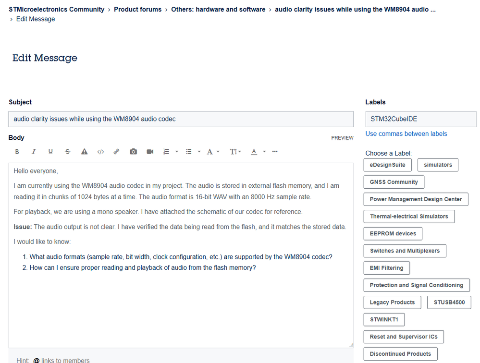Screen dimensions: 480x363
Task: Click the '@ links to members' hint
Action: 61,360
